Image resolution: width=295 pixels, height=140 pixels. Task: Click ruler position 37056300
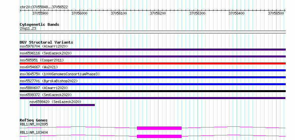197,13
